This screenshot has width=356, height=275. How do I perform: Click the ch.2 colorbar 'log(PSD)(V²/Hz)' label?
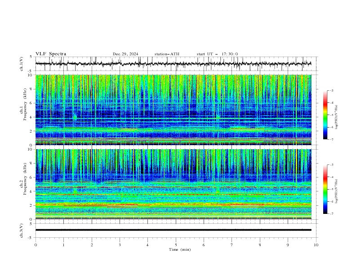(x=337, y=191)
